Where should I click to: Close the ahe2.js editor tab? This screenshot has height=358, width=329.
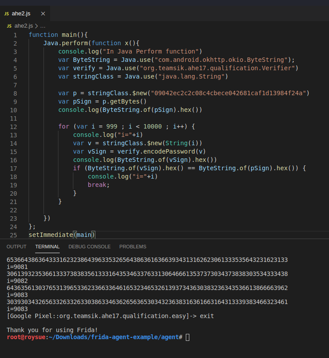pos(43,14)
